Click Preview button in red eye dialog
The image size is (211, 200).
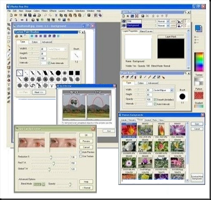point(86,141)
